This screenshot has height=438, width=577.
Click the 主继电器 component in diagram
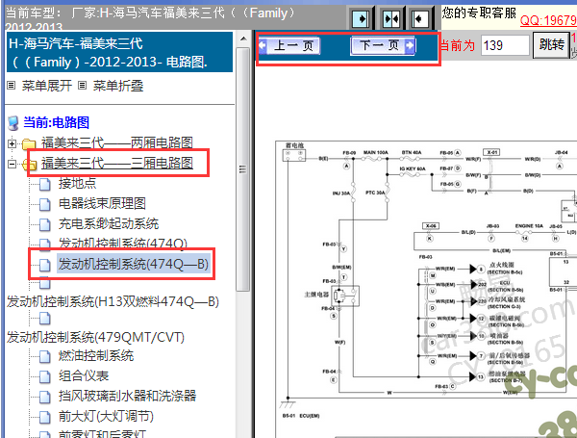(345, 296)
